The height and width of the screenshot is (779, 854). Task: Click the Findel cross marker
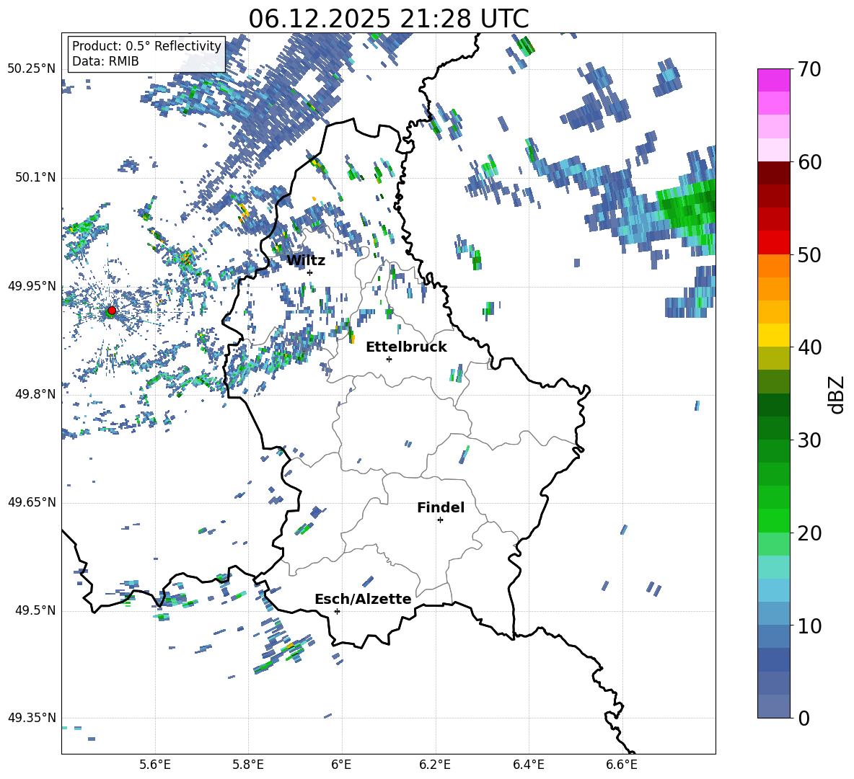tap(440, 520)
